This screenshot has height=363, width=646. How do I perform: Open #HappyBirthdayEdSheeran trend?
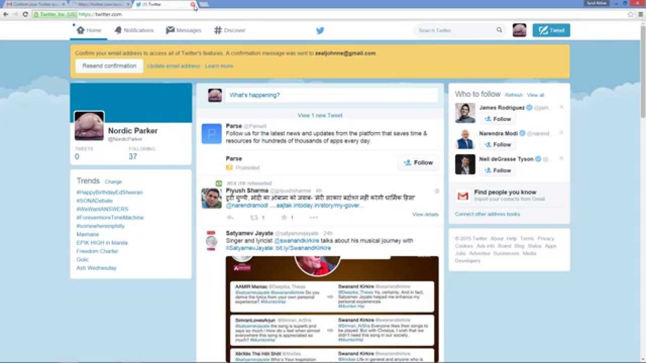pyautogui.click(x=110, y=193)
